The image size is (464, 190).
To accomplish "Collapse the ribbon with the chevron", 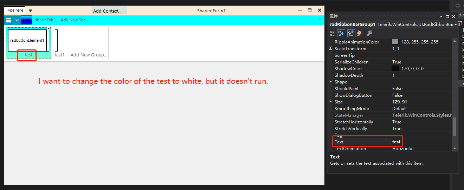I will click(320, 20).
